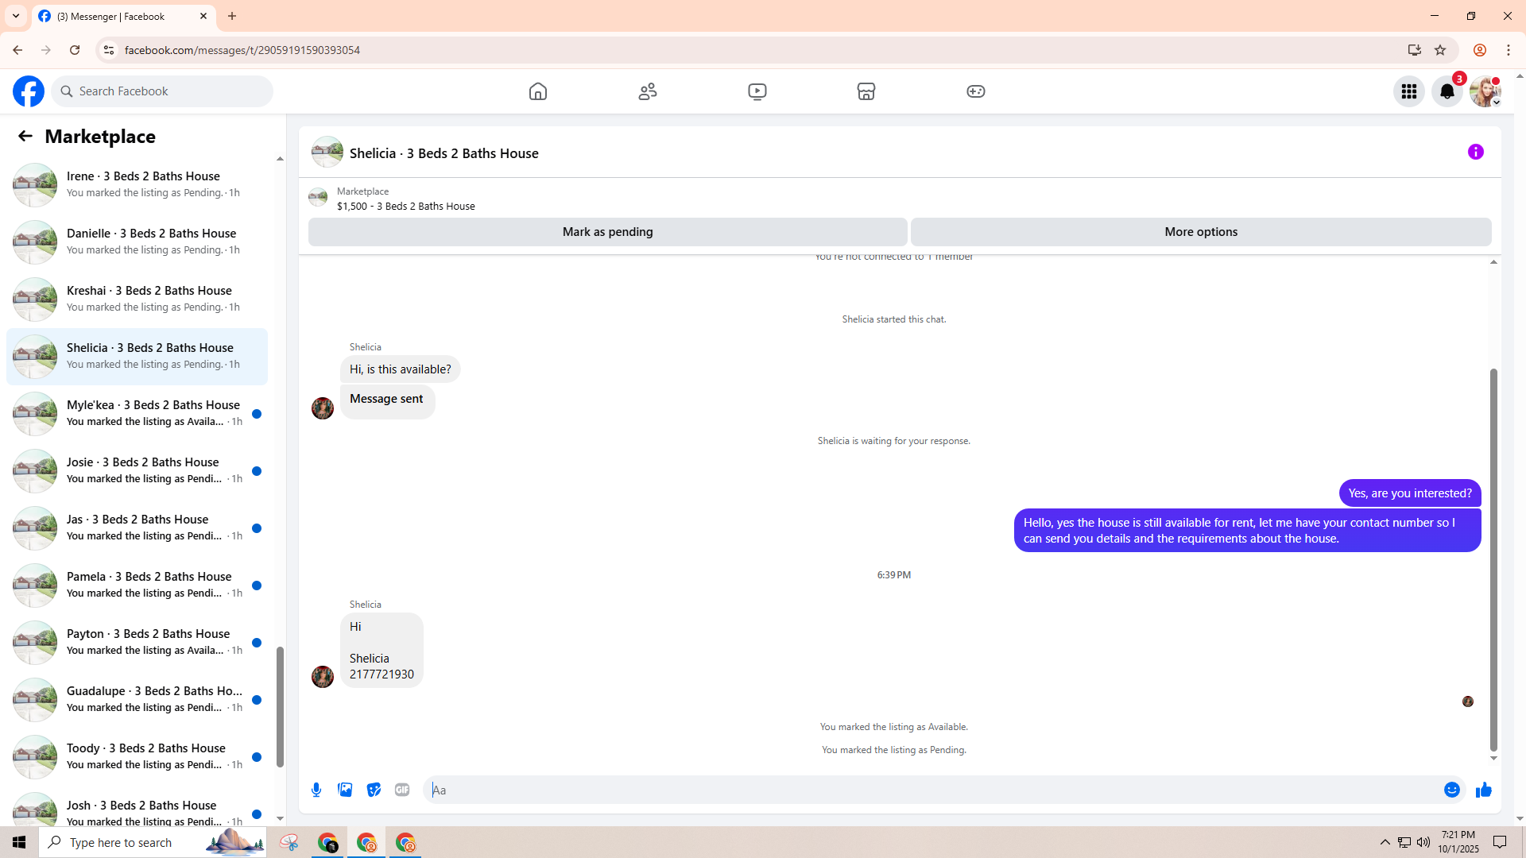1526x858 pixels.
Task: Install app using the address bar icon
Action: coord(1415,50)
